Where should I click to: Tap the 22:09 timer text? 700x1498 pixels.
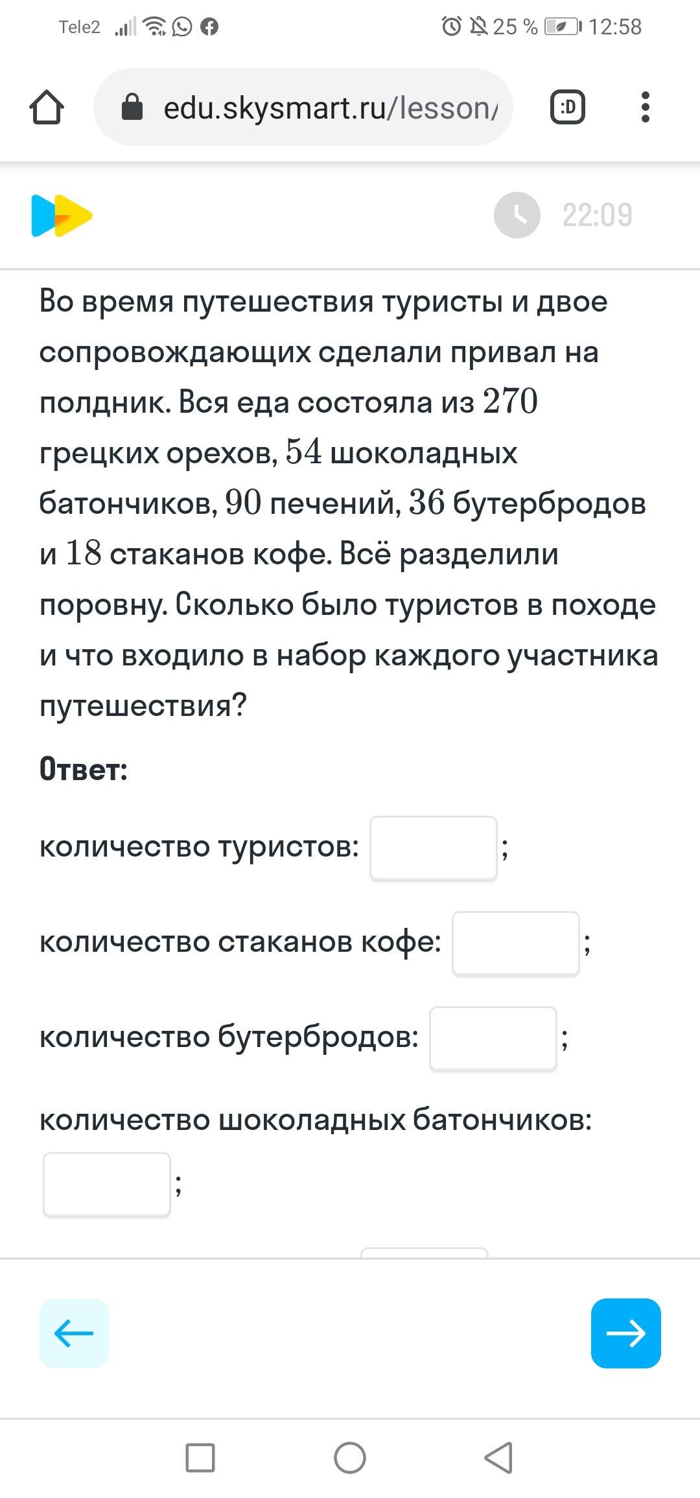pos(597,215)
